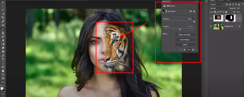Screen dimensions: 244x97
Task: Click Add Pixel Mask icon beside Layer Mask
Action: [191, 11]
